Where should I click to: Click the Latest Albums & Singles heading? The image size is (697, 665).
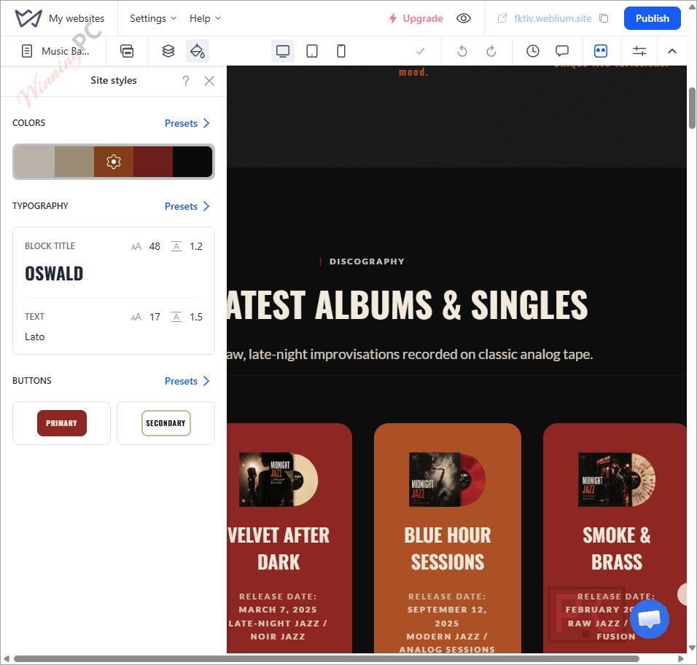408,305
